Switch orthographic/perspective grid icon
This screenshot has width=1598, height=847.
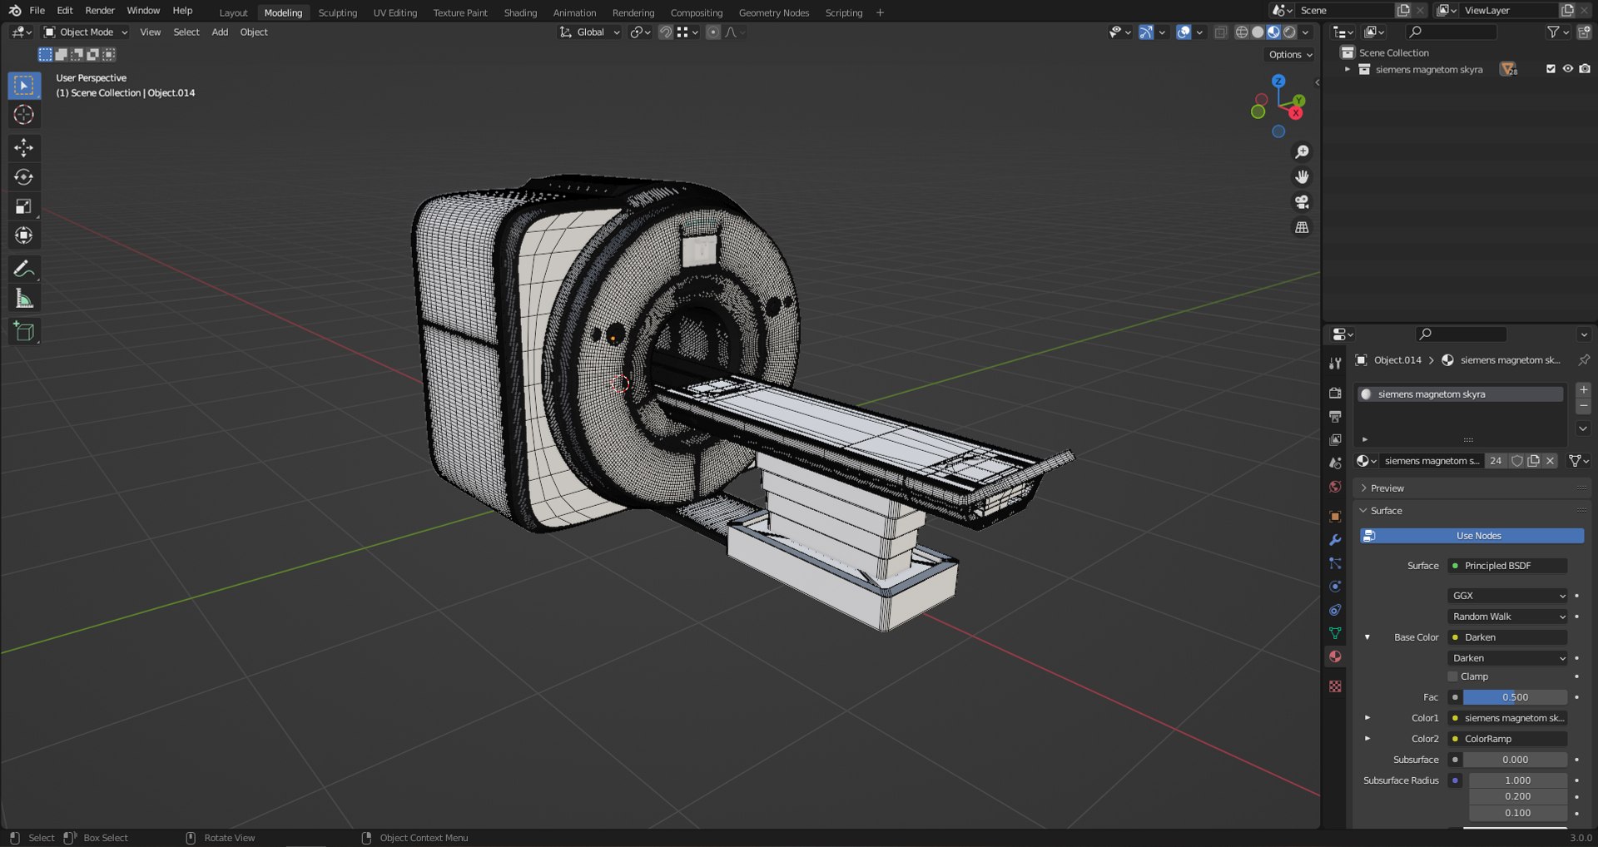tap(1302, 227)
